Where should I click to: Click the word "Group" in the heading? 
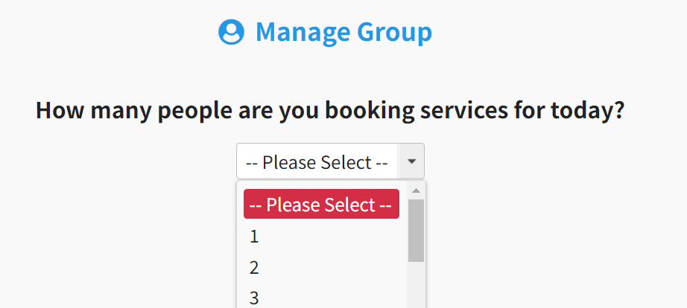pos(394,32)
